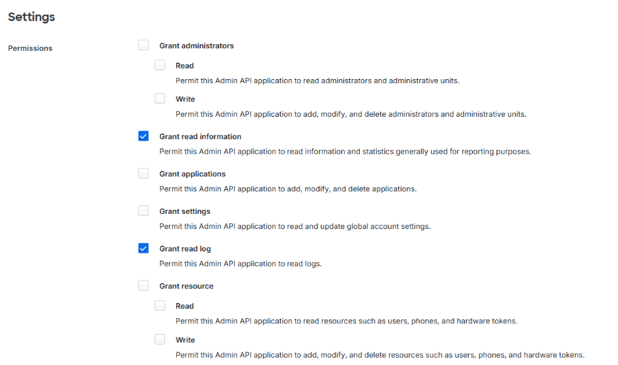Click the 'global account settings' description text
Image resolution: width=618 pixels, height=365 pixels.
[294, 226]
